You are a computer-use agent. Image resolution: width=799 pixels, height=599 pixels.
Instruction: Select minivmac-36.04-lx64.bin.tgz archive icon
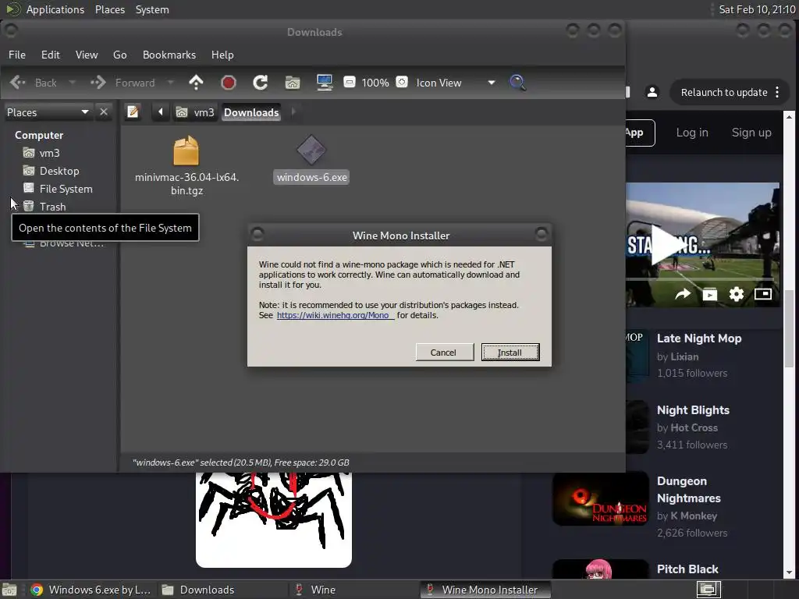(186, 151)
